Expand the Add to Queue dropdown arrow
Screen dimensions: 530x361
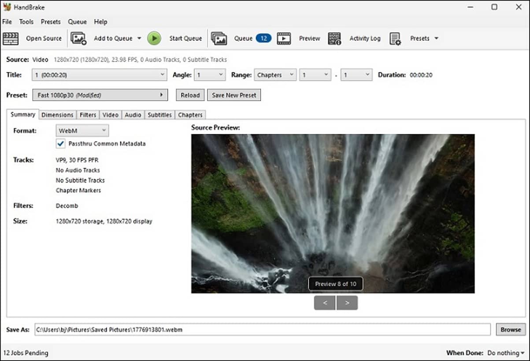click(139, 38)
